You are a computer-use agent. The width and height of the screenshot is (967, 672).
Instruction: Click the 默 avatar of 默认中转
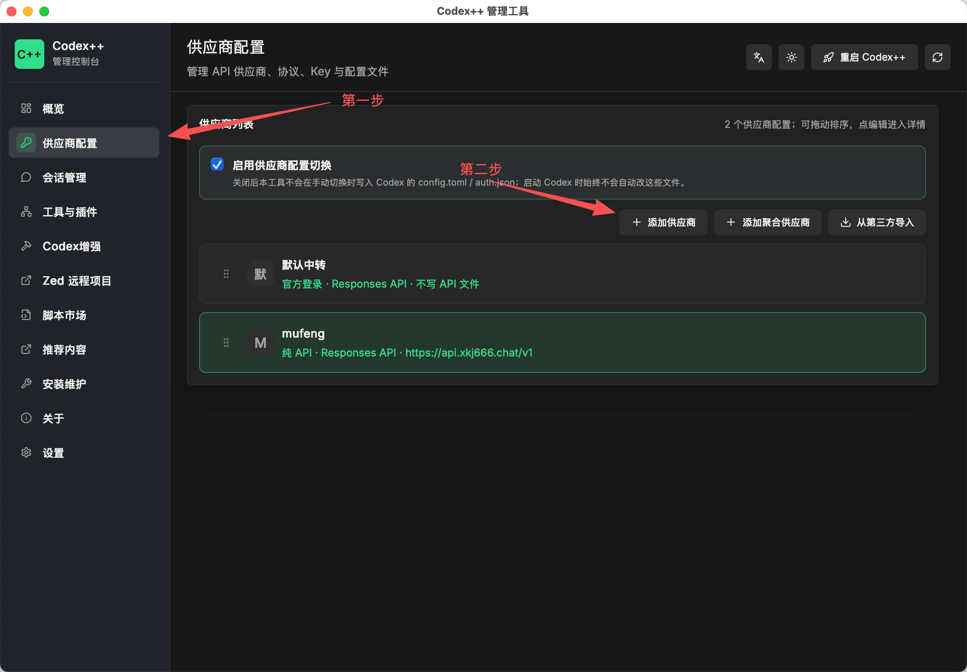click(260, 274)
